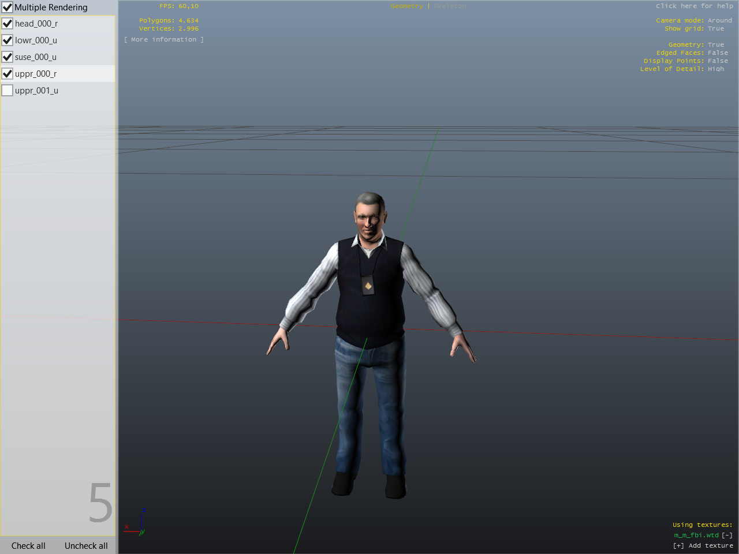This screenshot has width=739, height=554.
Task: Remove the m_m_fbi.wtd texture with [-]
Action: tap(727, 536)
